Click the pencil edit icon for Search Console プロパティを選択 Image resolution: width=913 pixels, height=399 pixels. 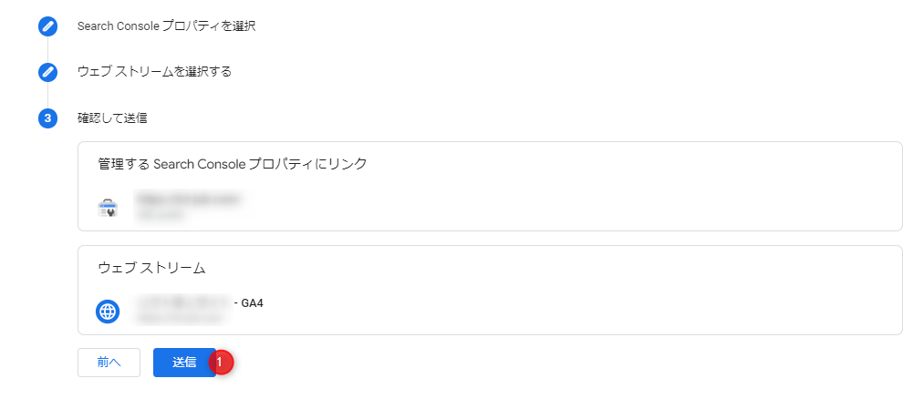pyautogui.click(x=47, y=26)
